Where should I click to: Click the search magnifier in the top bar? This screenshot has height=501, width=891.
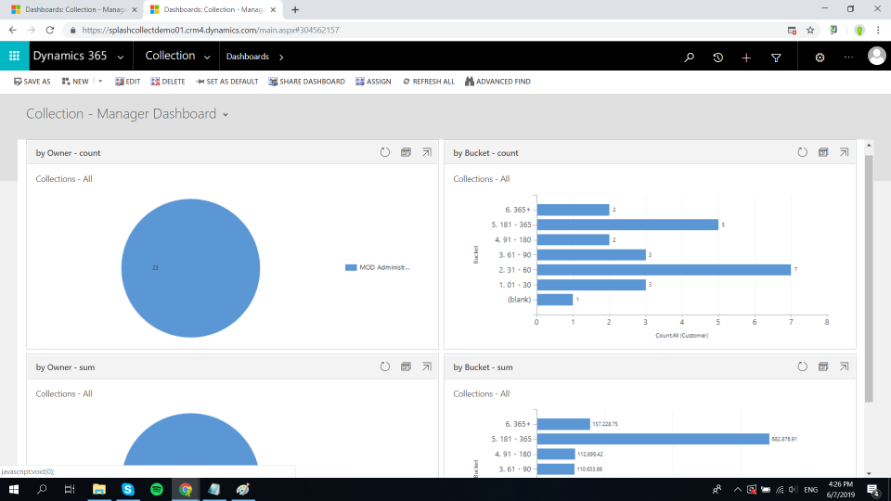click(689, 57)
